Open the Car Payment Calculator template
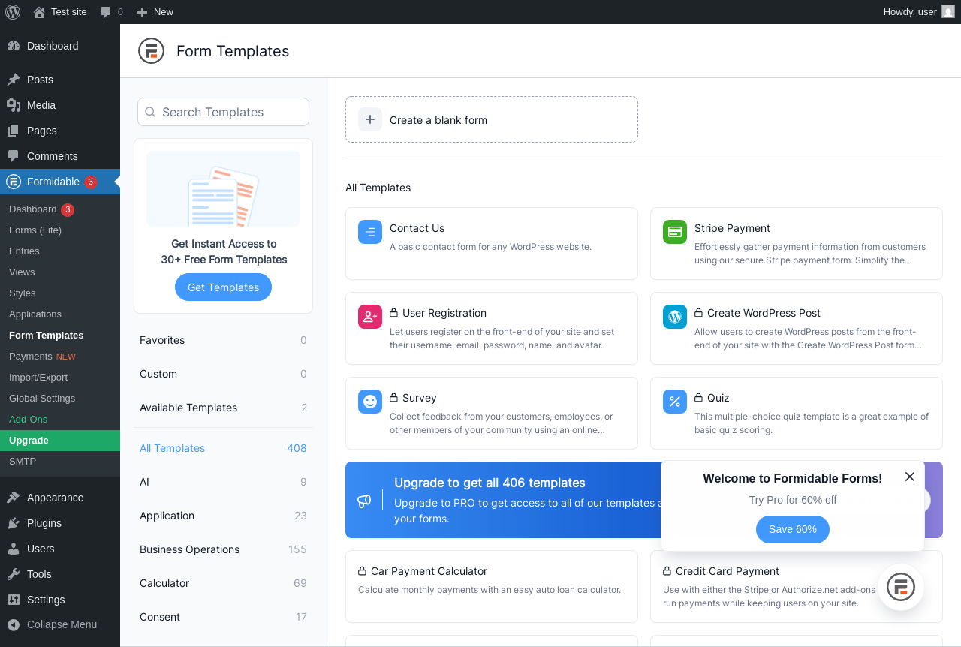The width and height of the screenshot is (961, 647). pos(492,587)
